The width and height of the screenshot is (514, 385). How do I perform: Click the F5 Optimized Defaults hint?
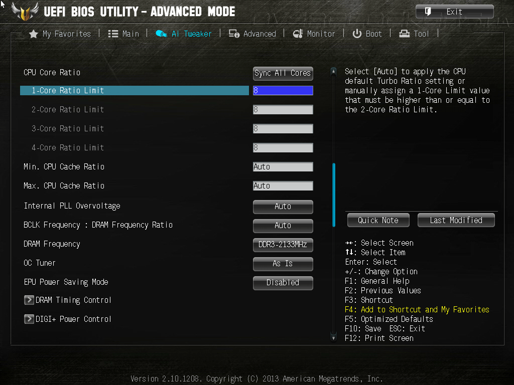pos(389,319)
